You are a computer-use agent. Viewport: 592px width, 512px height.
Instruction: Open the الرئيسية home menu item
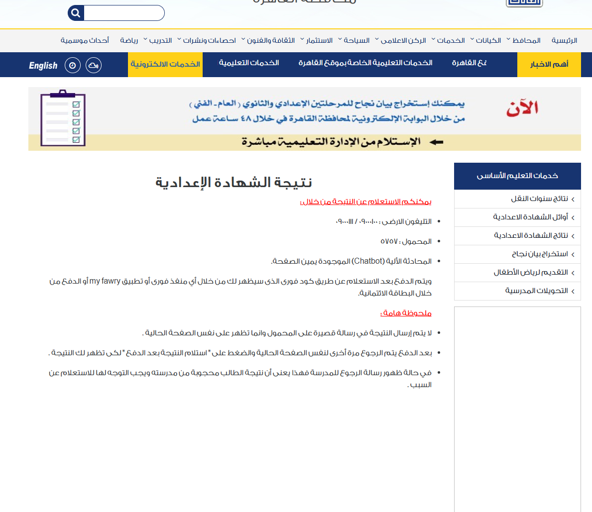564,40
